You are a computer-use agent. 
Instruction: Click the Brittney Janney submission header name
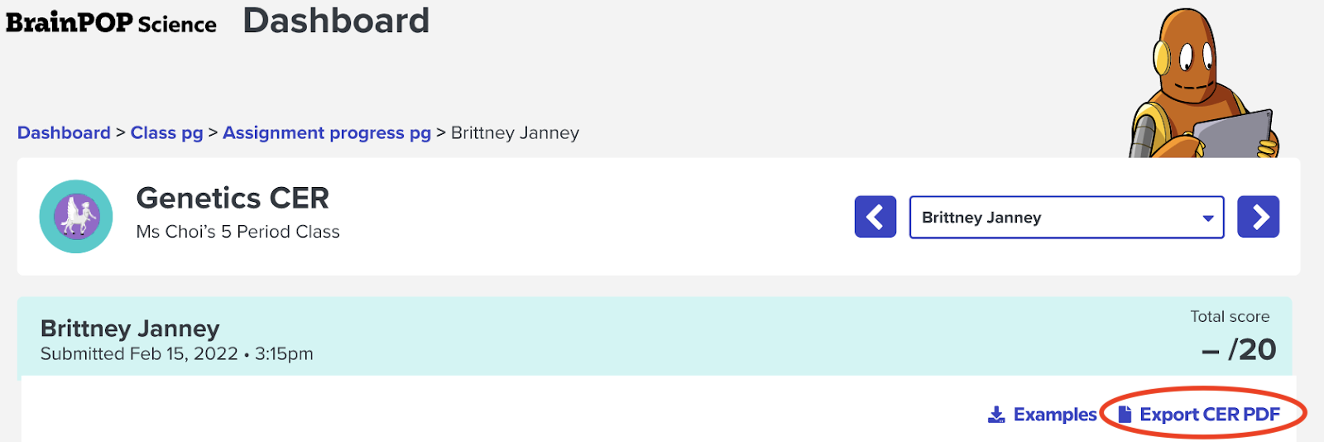tap(130, 329)
